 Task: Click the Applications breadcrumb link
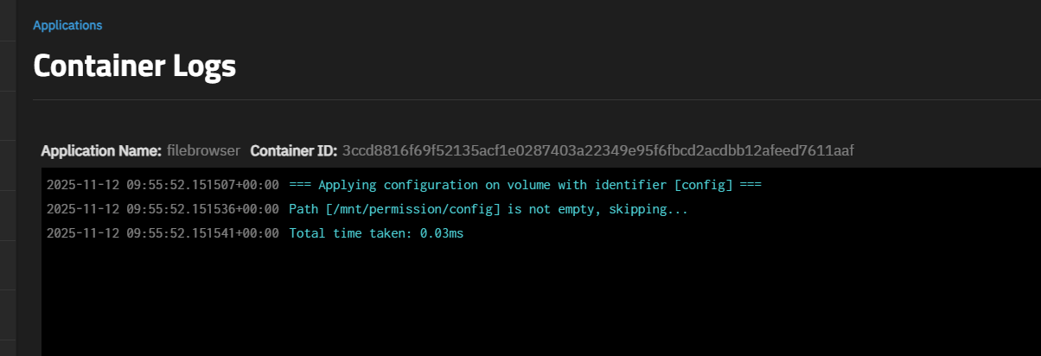point(67,25)
